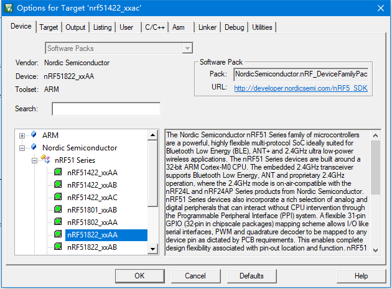Select nRF51422_xxAA in device tree

(x=92, y=173)
